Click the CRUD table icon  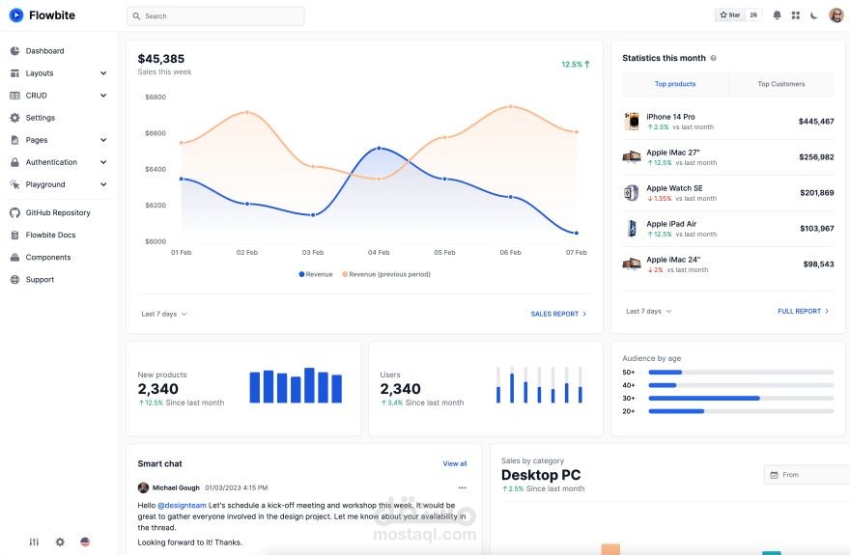click(14, 96)
